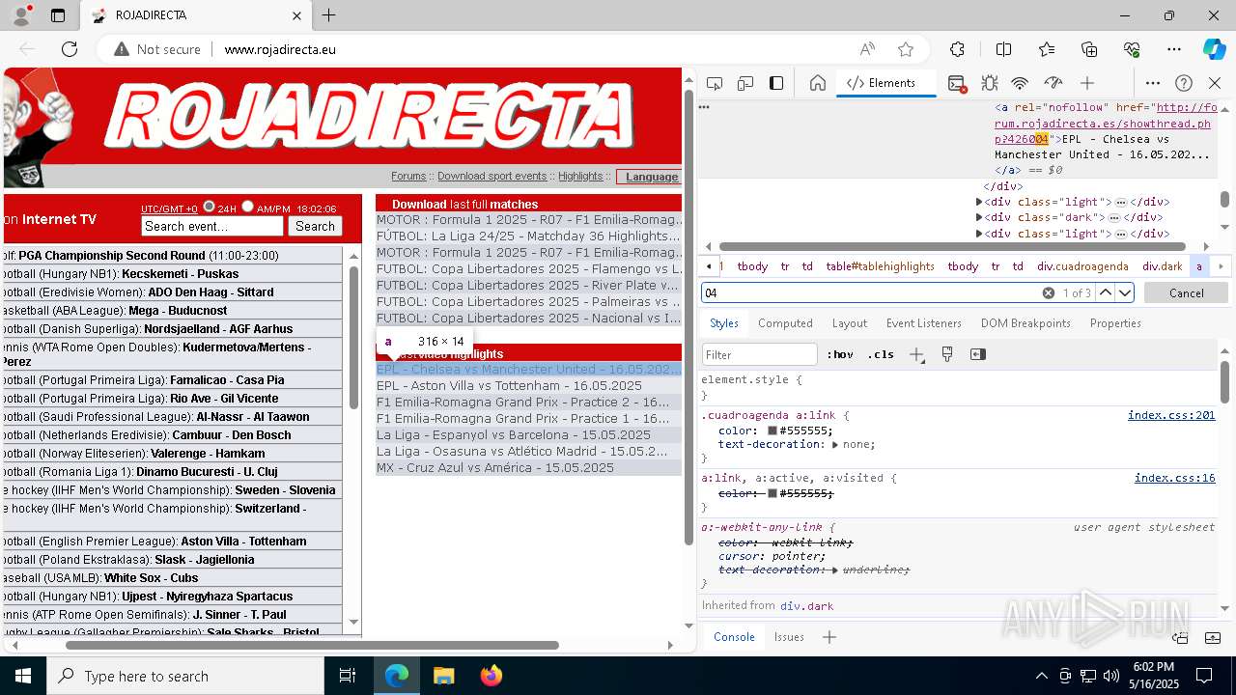The height and width of the screenshot is (695, 1236).
Task: Toggle the :hov element state panel
Action: coord(840,354)
